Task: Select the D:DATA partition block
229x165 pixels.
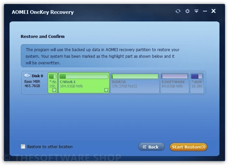Action: coord(135,83)
